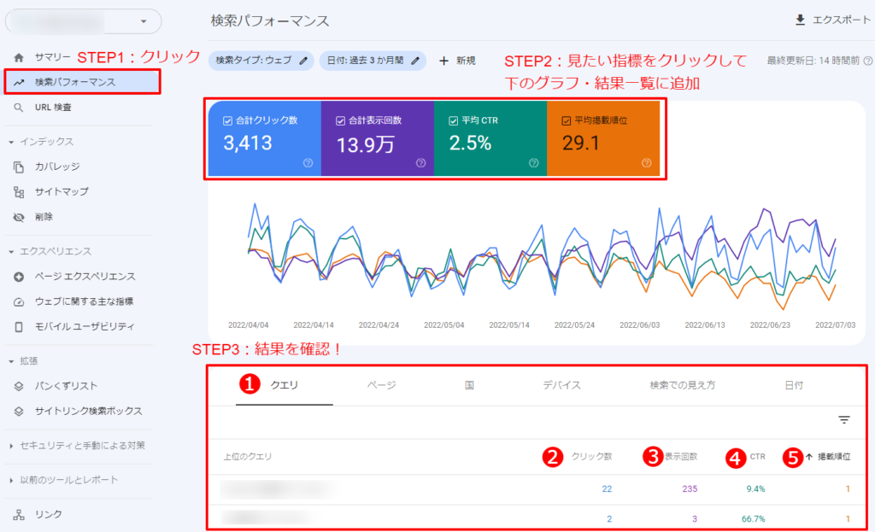Image resolution: width=875 pixels, height=532 pixels.
Task: Expand セキュリティと手動による対策 section
Action: click(11, 445)
